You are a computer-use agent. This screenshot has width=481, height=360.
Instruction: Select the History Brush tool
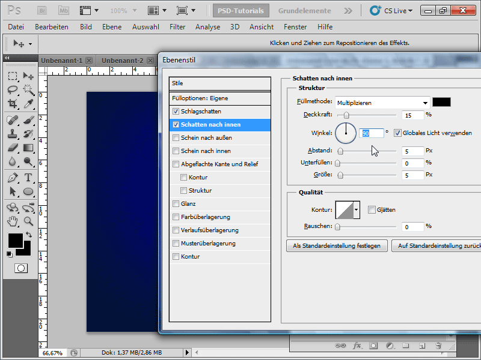click(28, 134)
